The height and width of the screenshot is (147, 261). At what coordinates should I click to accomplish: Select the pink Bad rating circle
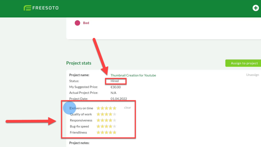coord(77,23)
